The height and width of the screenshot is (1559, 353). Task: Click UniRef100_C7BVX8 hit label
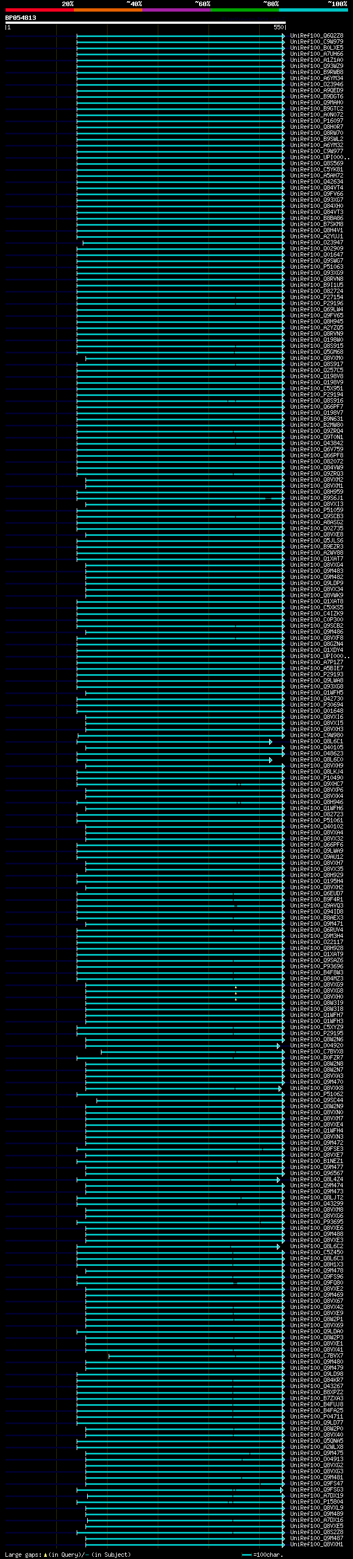[x=317, y=1051]
